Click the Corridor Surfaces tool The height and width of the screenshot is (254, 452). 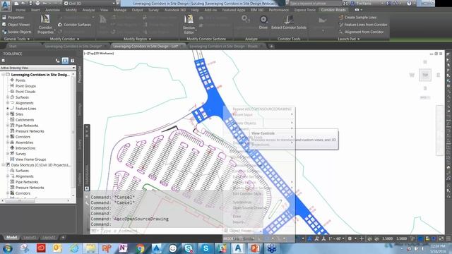point(75,25)
